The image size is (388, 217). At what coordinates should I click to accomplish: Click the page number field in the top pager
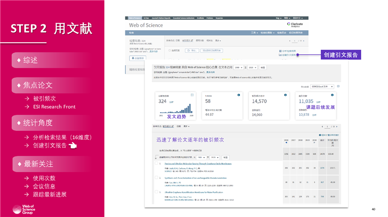(295, 41)
